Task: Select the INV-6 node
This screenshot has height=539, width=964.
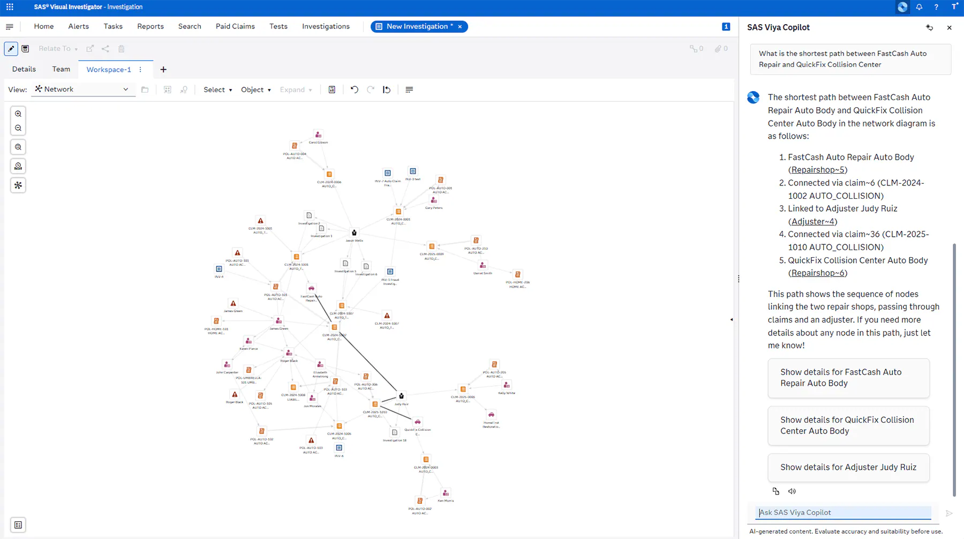Action: click(339, 448)
